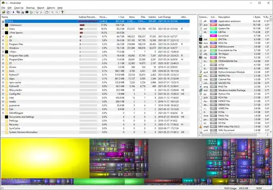The width and height of the screenshot is (273, 190).
Task: Select the System Volume Information row
Action: [95, 132]
